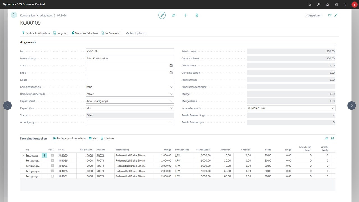Open the Weitere Optionen menu

tap(136, 33)
